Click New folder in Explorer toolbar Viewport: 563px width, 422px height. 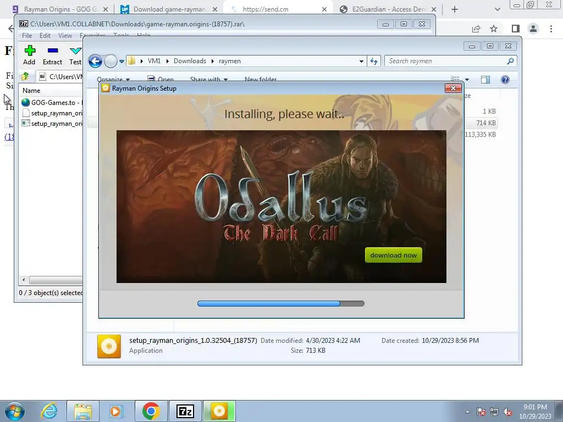point(260,79)
